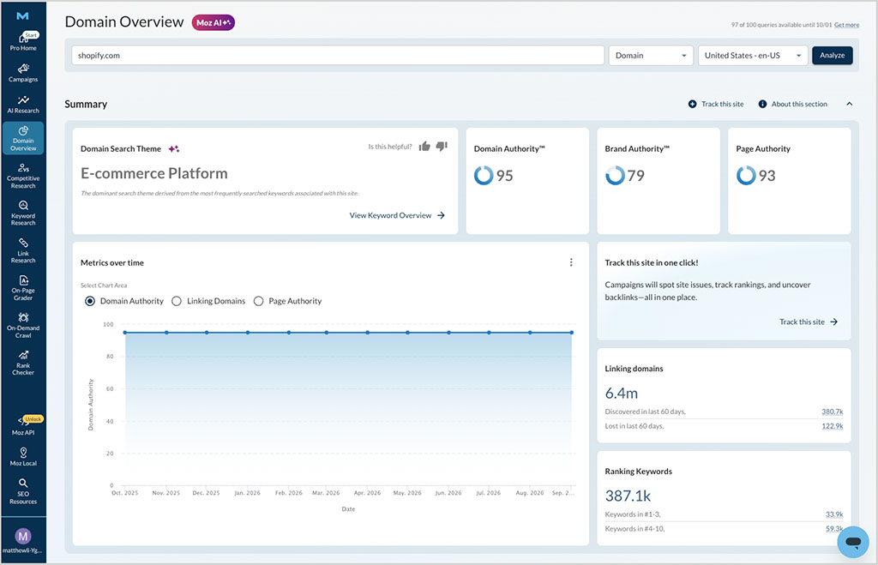Click the Aug. 2026 chart data point
Image resolution: width=878 pixels, height=565 pixels.
pos(530,333)
